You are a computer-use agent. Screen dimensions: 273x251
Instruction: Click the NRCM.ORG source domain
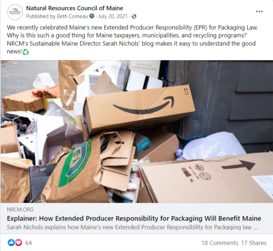(20, 210)
